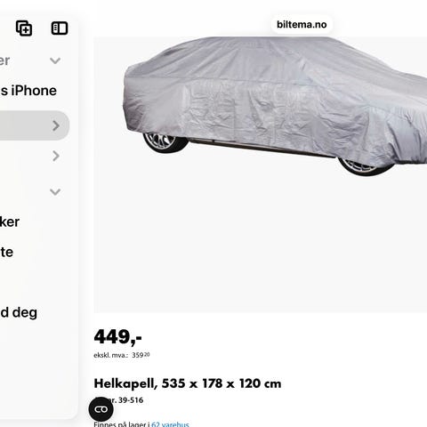Collapse the top sidebar section chevron
The width and height of the screenshot is (427, 427).
[55, 60]
